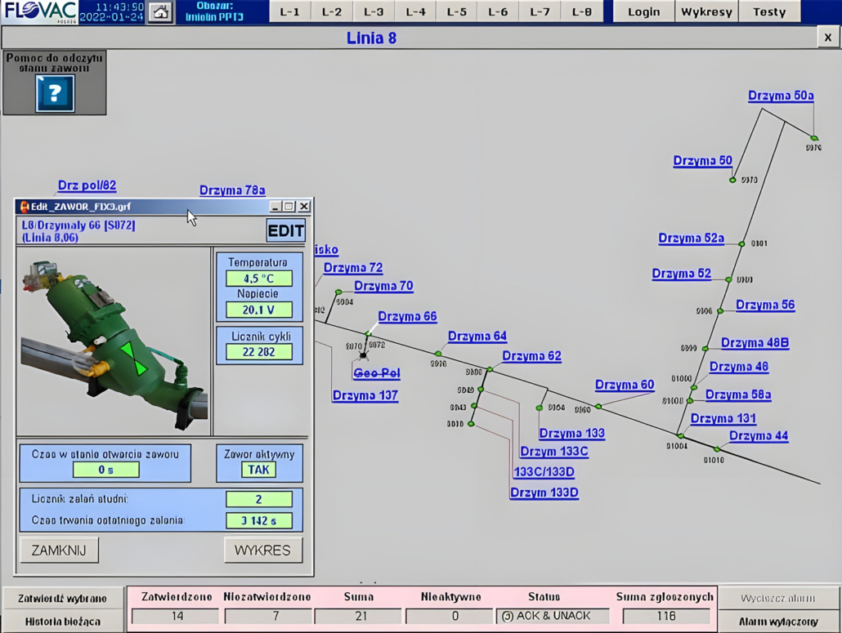Click the black Geo Pol node marker

click(363, 355)
